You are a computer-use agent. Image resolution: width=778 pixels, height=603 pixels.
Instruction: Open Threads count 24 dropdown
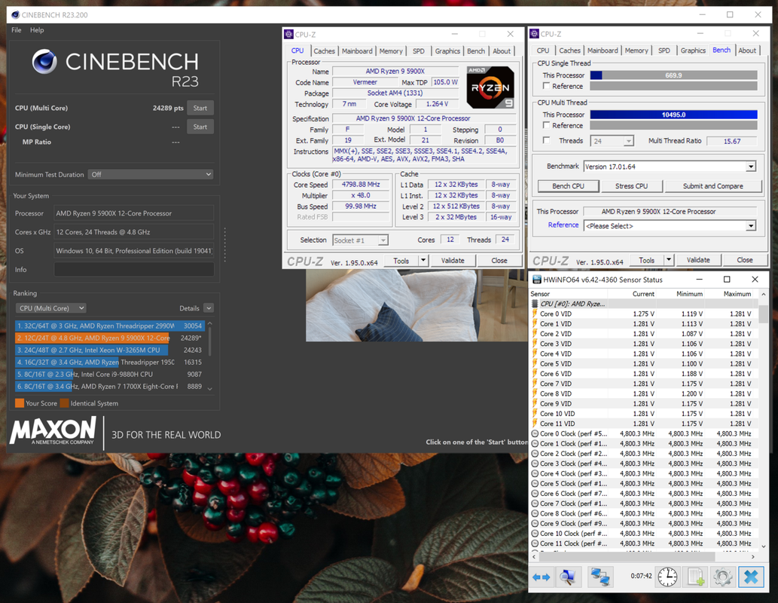point(612,141)
